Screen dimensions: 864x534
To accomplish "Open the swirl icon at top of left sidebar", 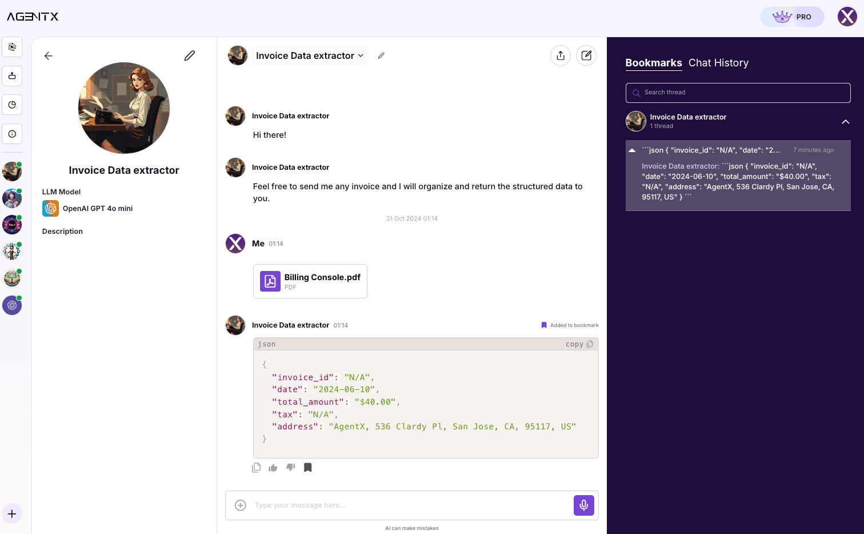I will coord(12,47).
